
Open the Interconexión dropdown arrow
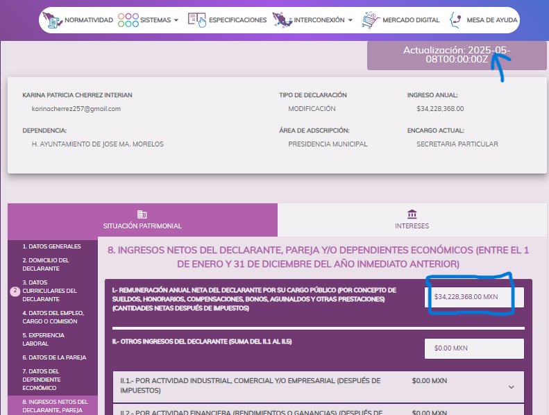(x=350, y=21)
